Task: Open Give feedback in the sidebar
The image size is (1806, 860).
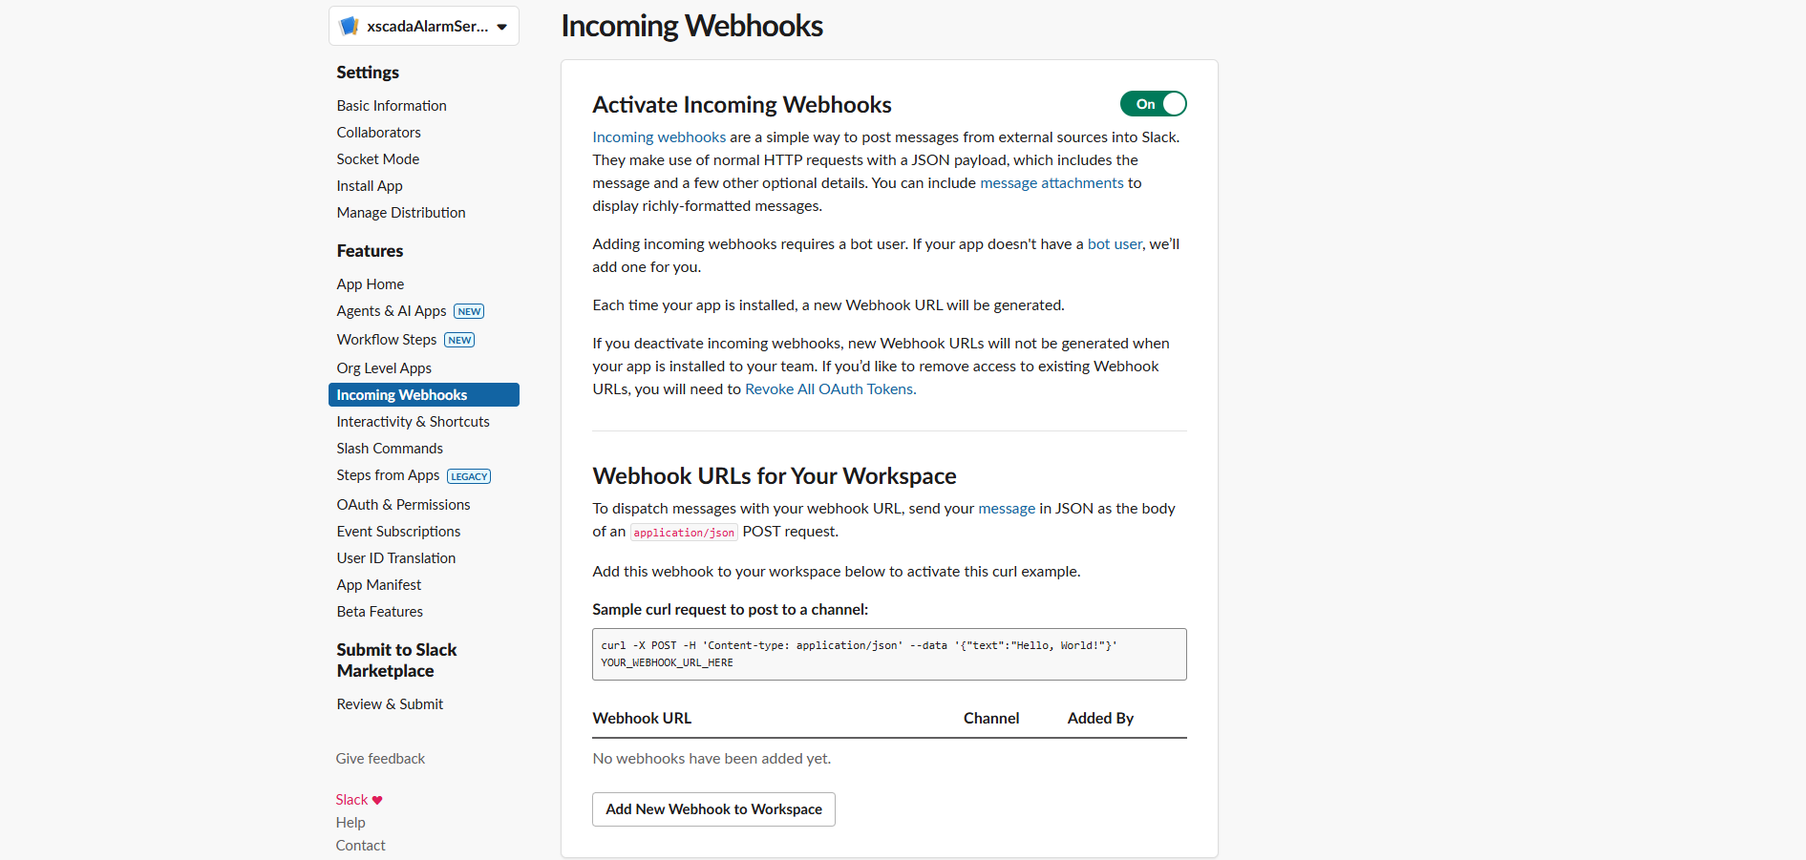Action: [380, 759]
